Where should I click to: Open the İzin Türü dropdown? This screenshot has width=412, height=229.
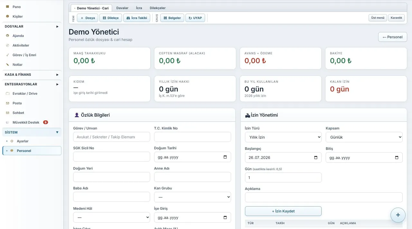[x=283, y=137]
